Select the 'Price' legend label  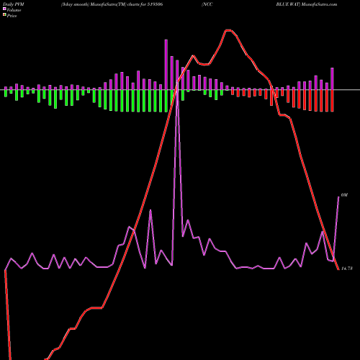(x=12, y=16)
